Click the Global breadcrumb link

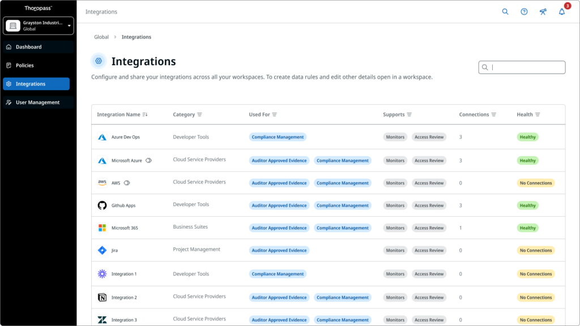pos(101,37)
